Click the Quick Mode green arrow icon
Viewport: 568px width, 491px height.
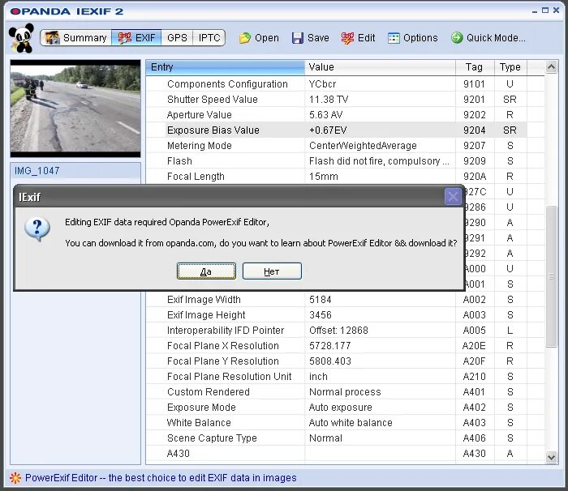[x=457, y=37]
